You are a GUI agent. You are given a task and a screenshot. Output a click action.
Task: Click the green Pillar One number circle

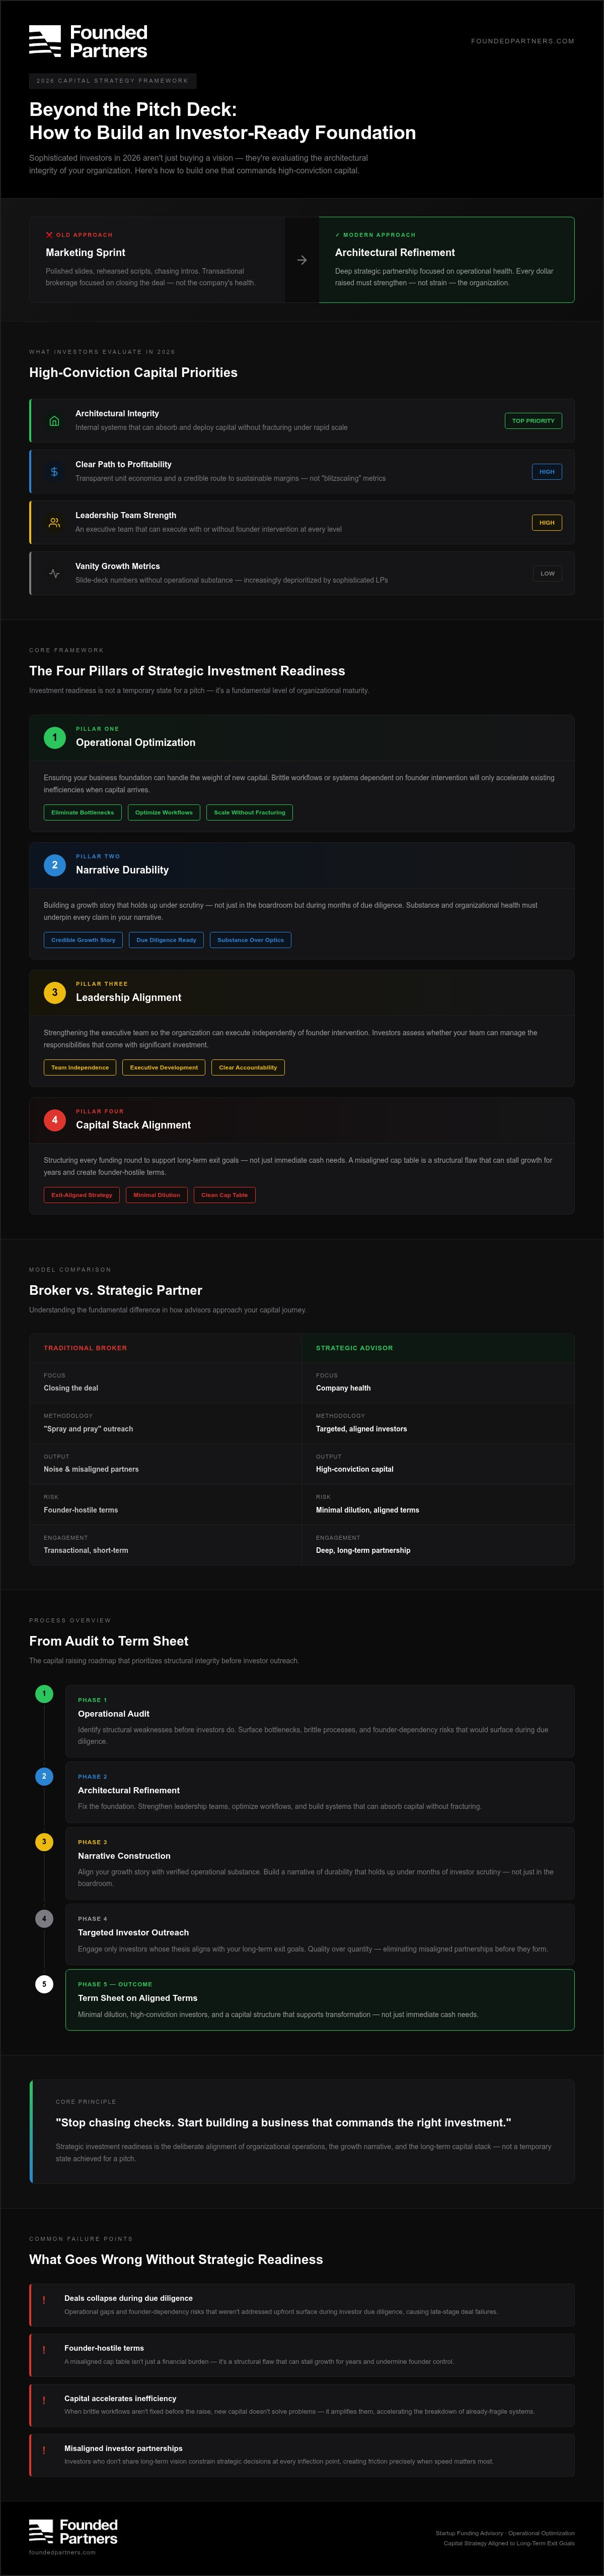55,737
